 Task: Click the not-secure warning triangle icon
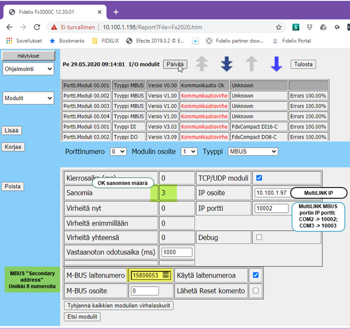point(54,27)
